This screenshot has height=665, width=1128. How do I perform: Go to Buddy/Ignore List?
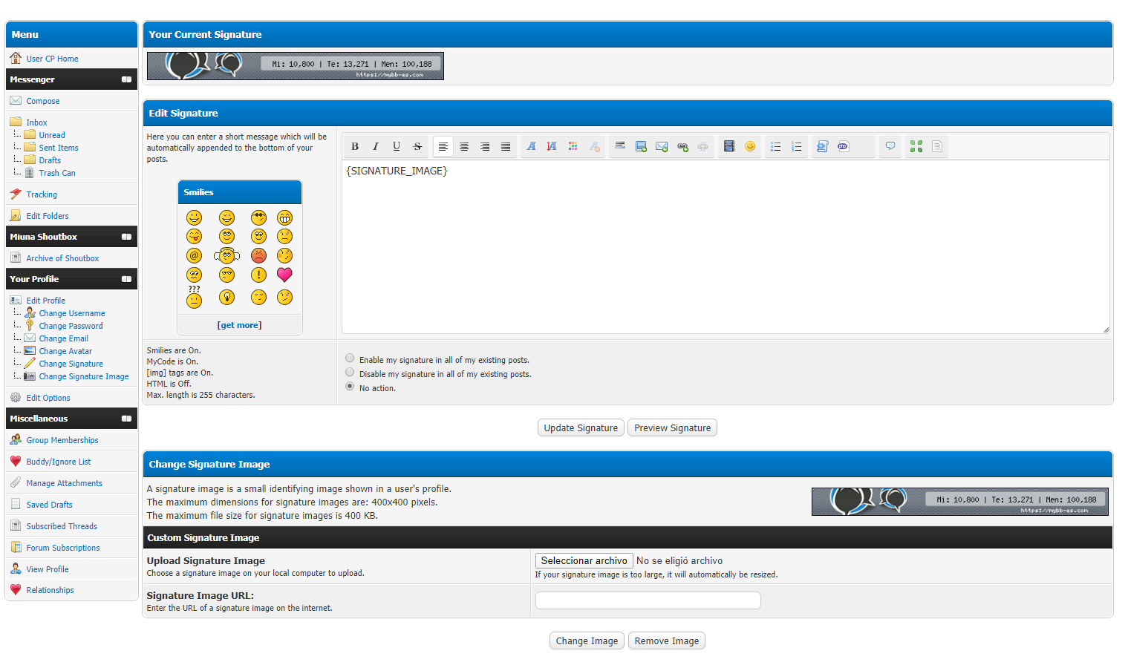pos(59,462)
